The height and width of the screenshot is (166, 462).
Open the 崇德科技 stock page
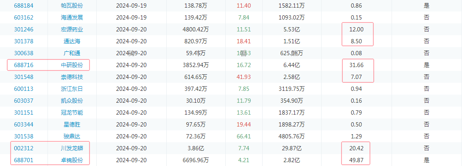[x=72, y=77]
